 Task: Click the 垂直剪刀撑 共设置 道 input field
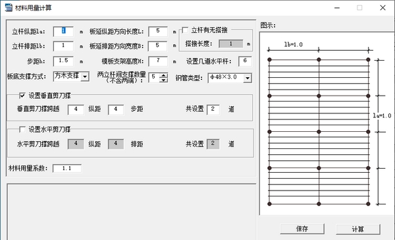coord(213,109)
